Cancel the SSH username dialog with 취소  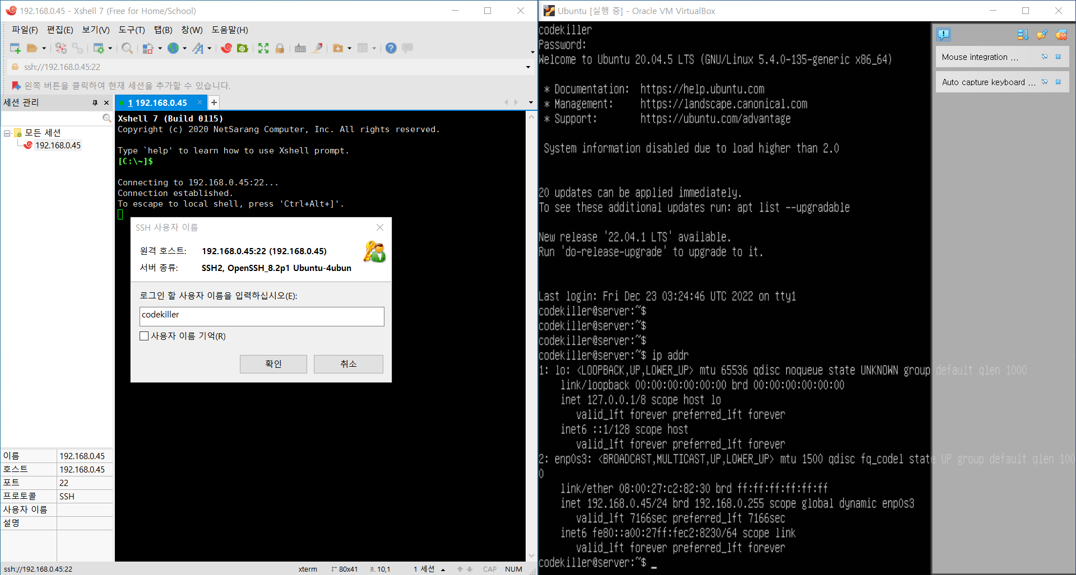(x=348, y=363)
